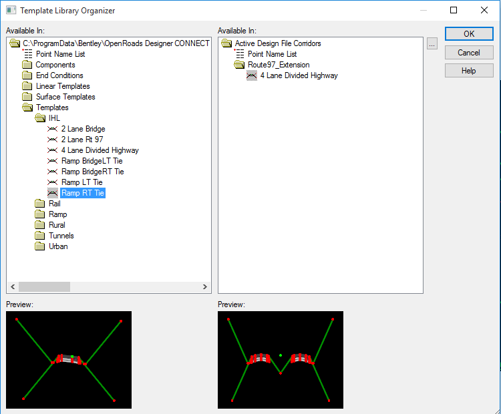Select Ramp LT Tie label
The height and width of the screenshot is (414, 501).
[x=81, y=182]
